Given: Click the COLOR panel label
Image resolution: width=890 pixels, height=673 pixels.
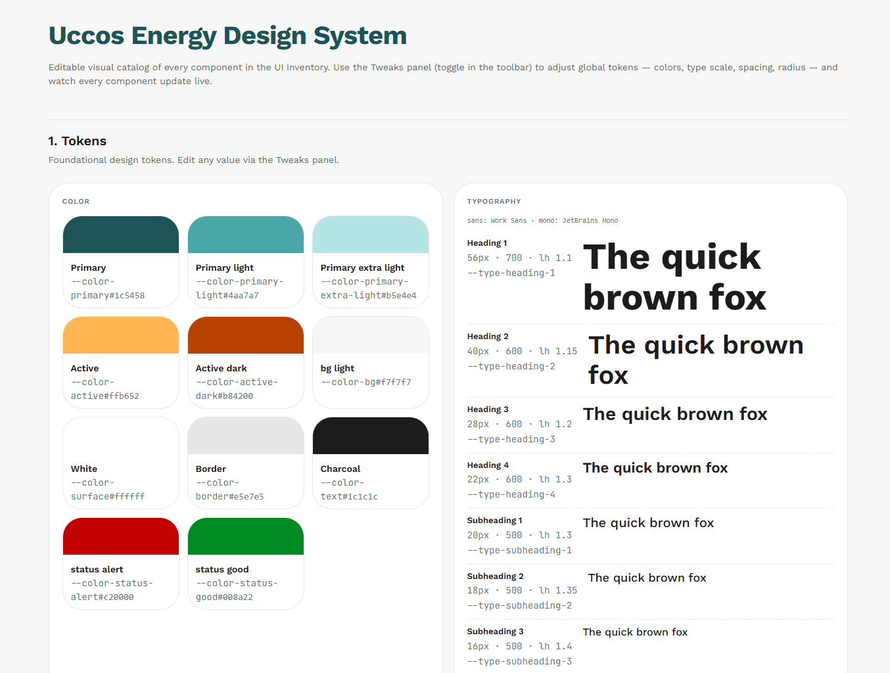Looking at the screenshot, I should point(76,202).
